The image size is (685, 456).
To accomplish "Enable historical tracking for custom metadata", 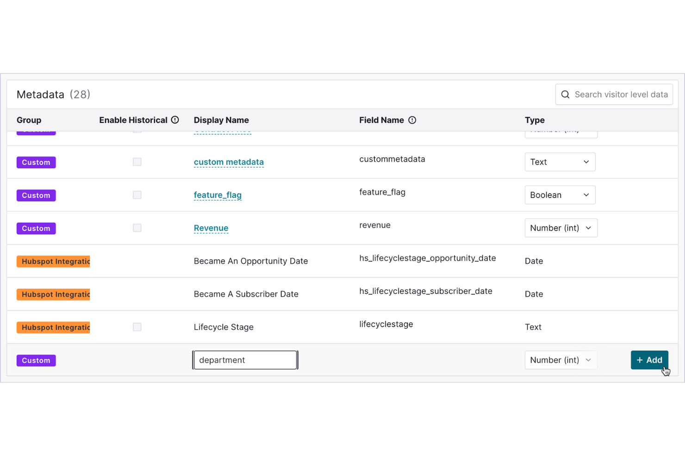I will (x=137, y=162).
